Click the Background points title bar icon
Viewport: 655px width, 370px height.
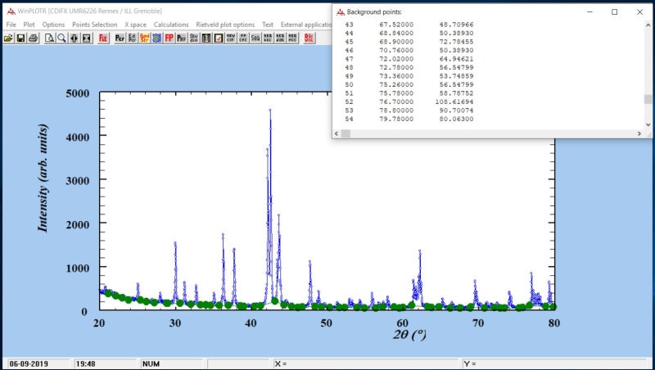tap(341, 12)
